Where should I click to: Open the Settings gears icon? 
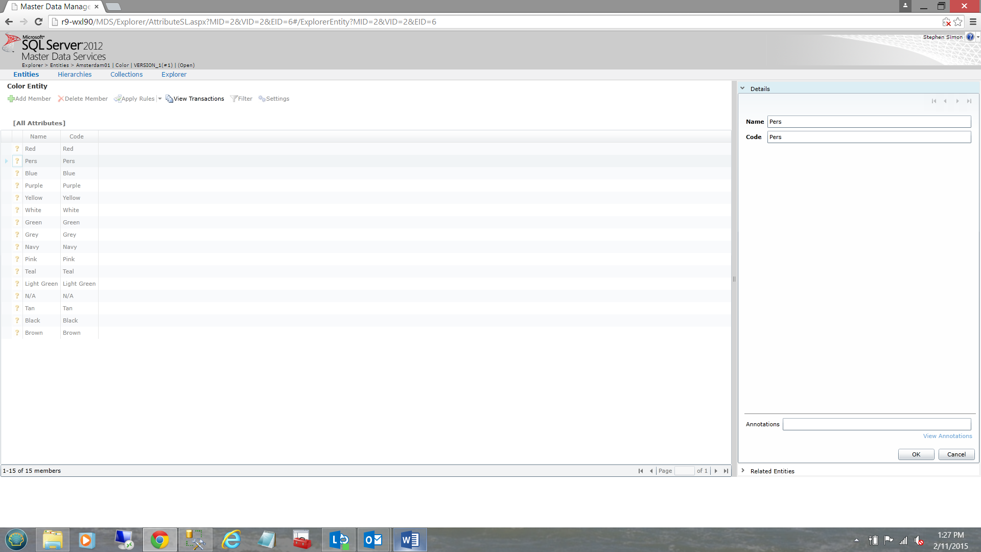click(x=262, y=99)
